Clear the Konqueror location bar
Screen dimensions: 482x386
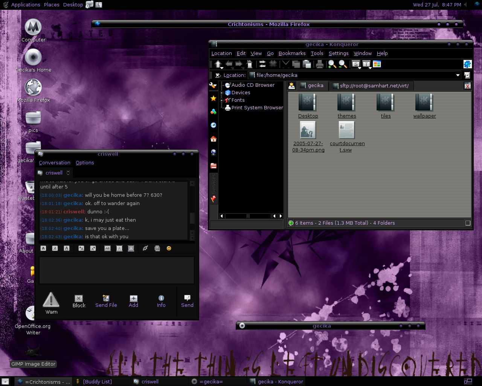coord(218,75)
